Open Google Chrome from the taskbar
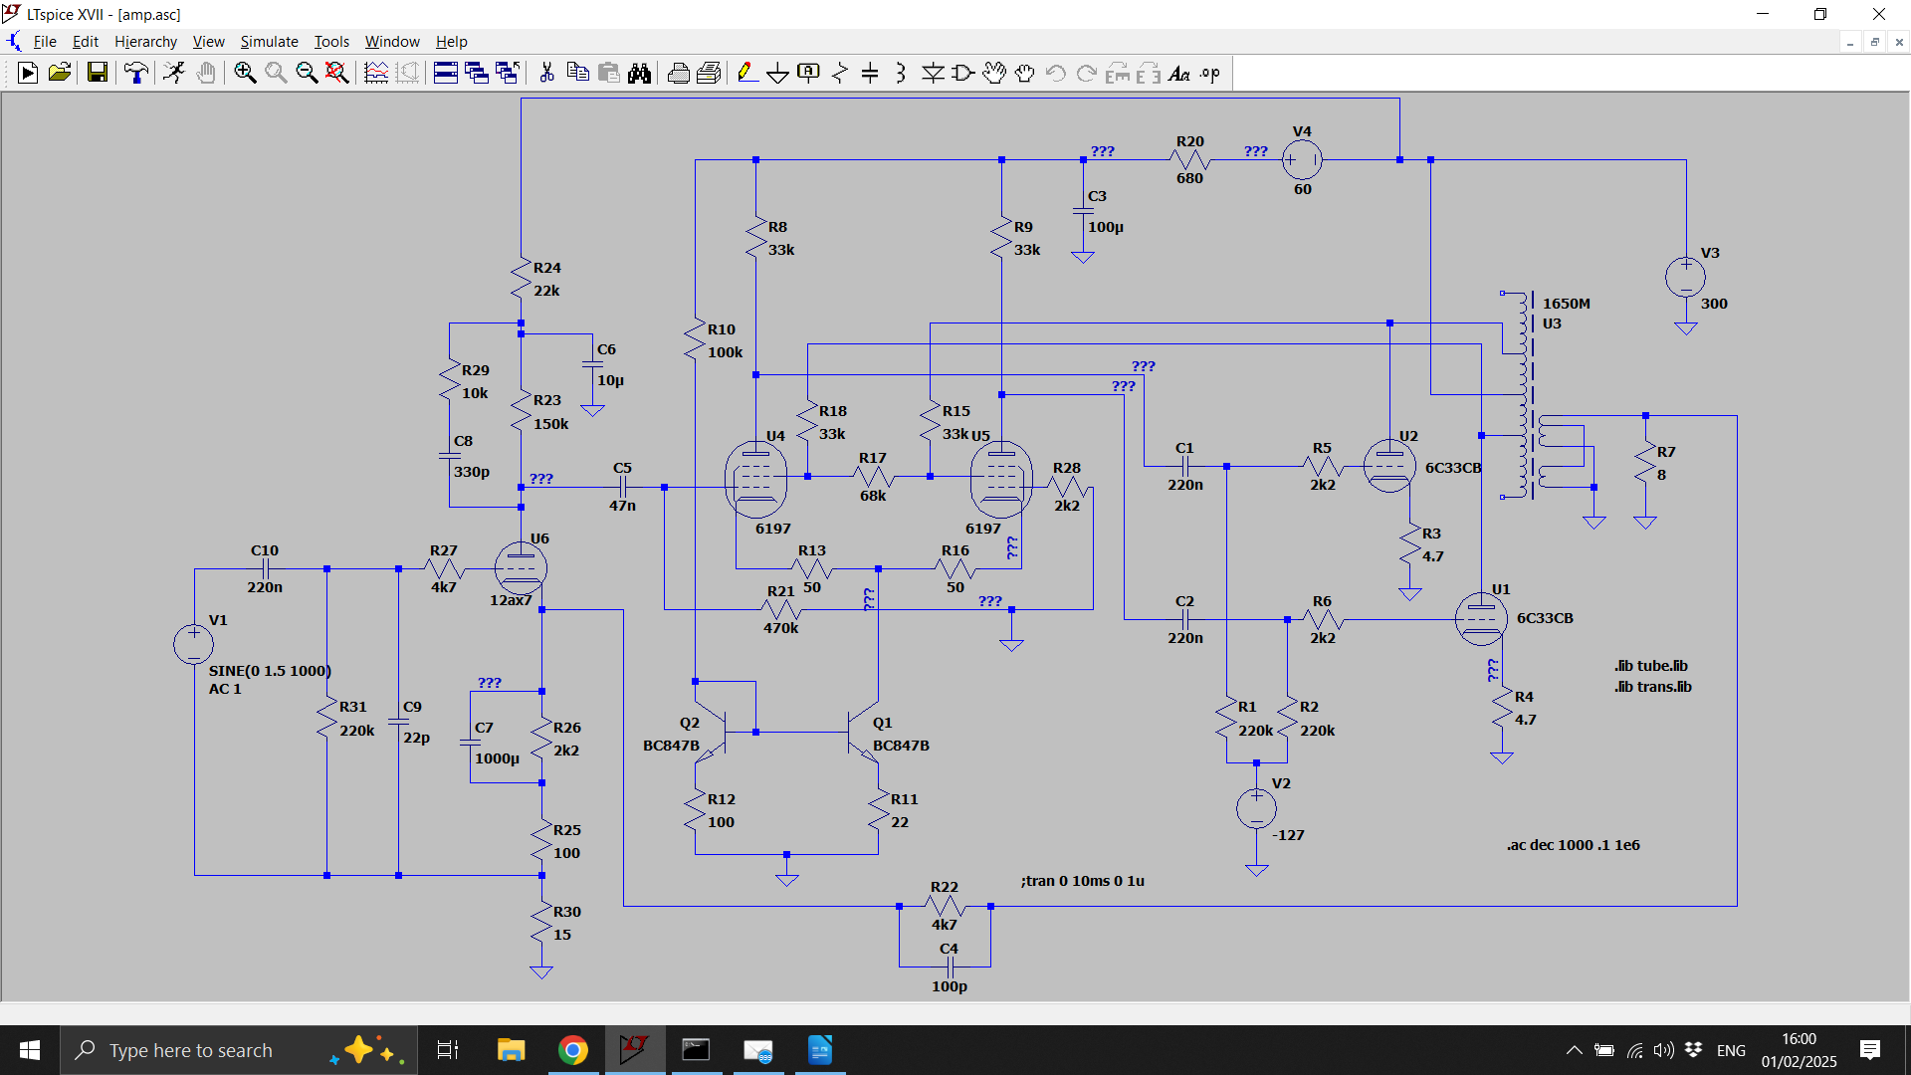The height and width of the screenshot is (1075, 1911). point(572,1050)
